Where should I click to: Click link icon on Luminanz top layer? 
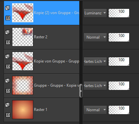[x=8, y=8]
